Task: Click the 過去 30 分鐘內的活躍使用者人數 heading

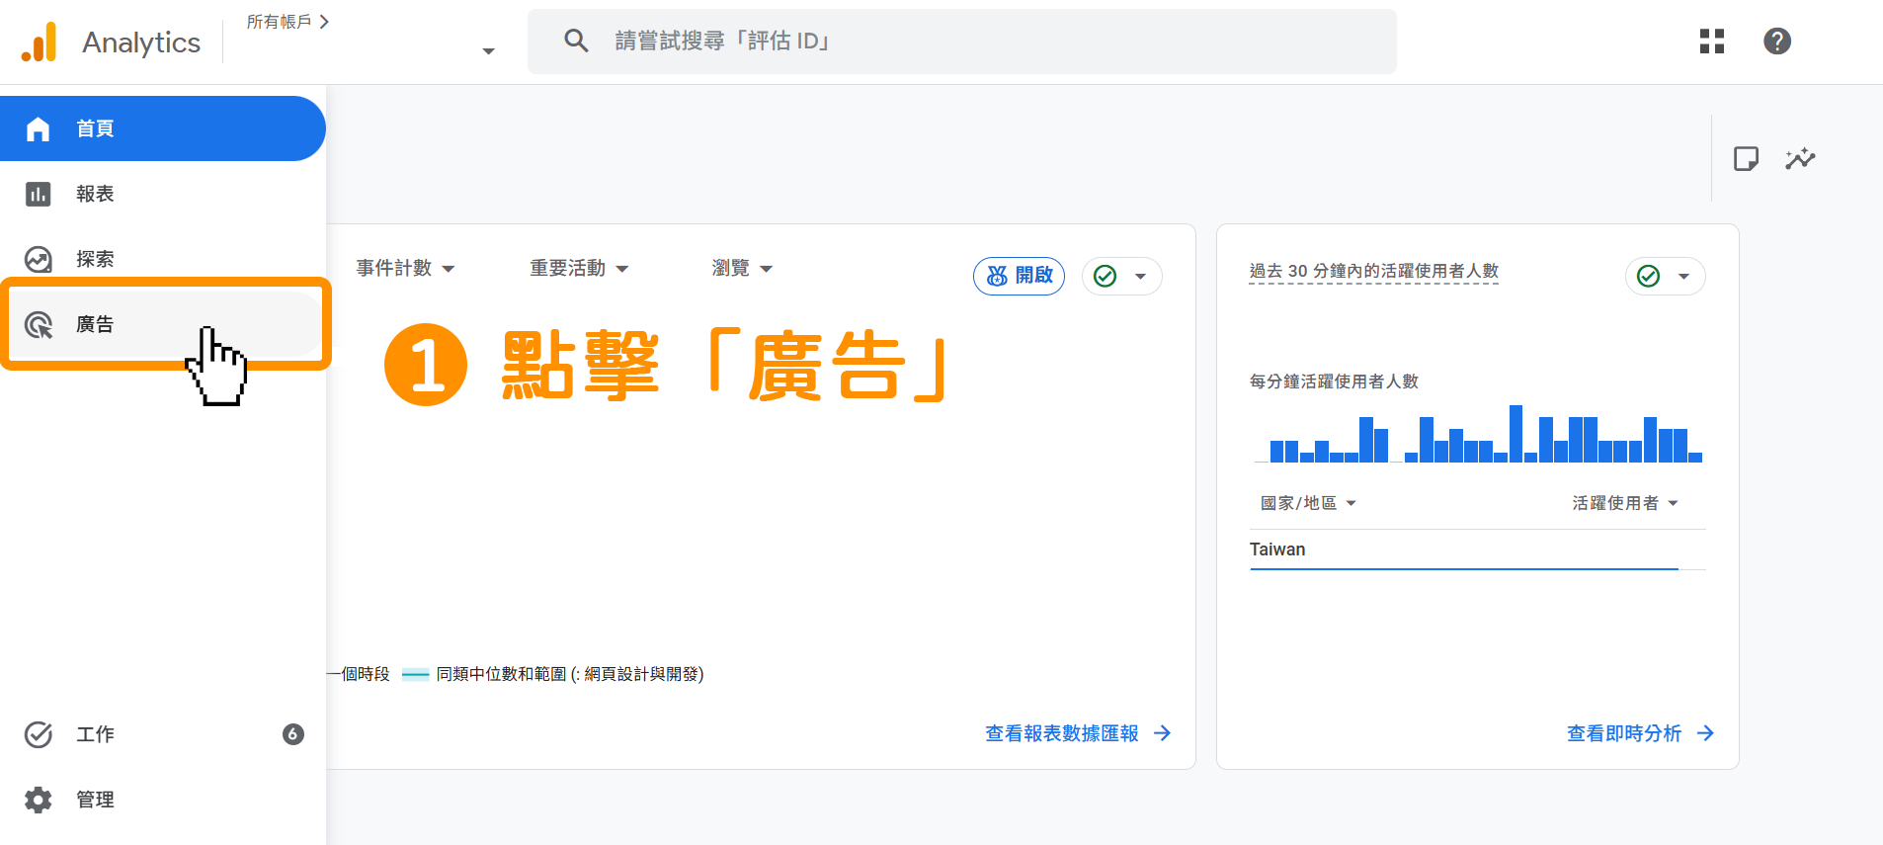Action: click(1373, 271)
